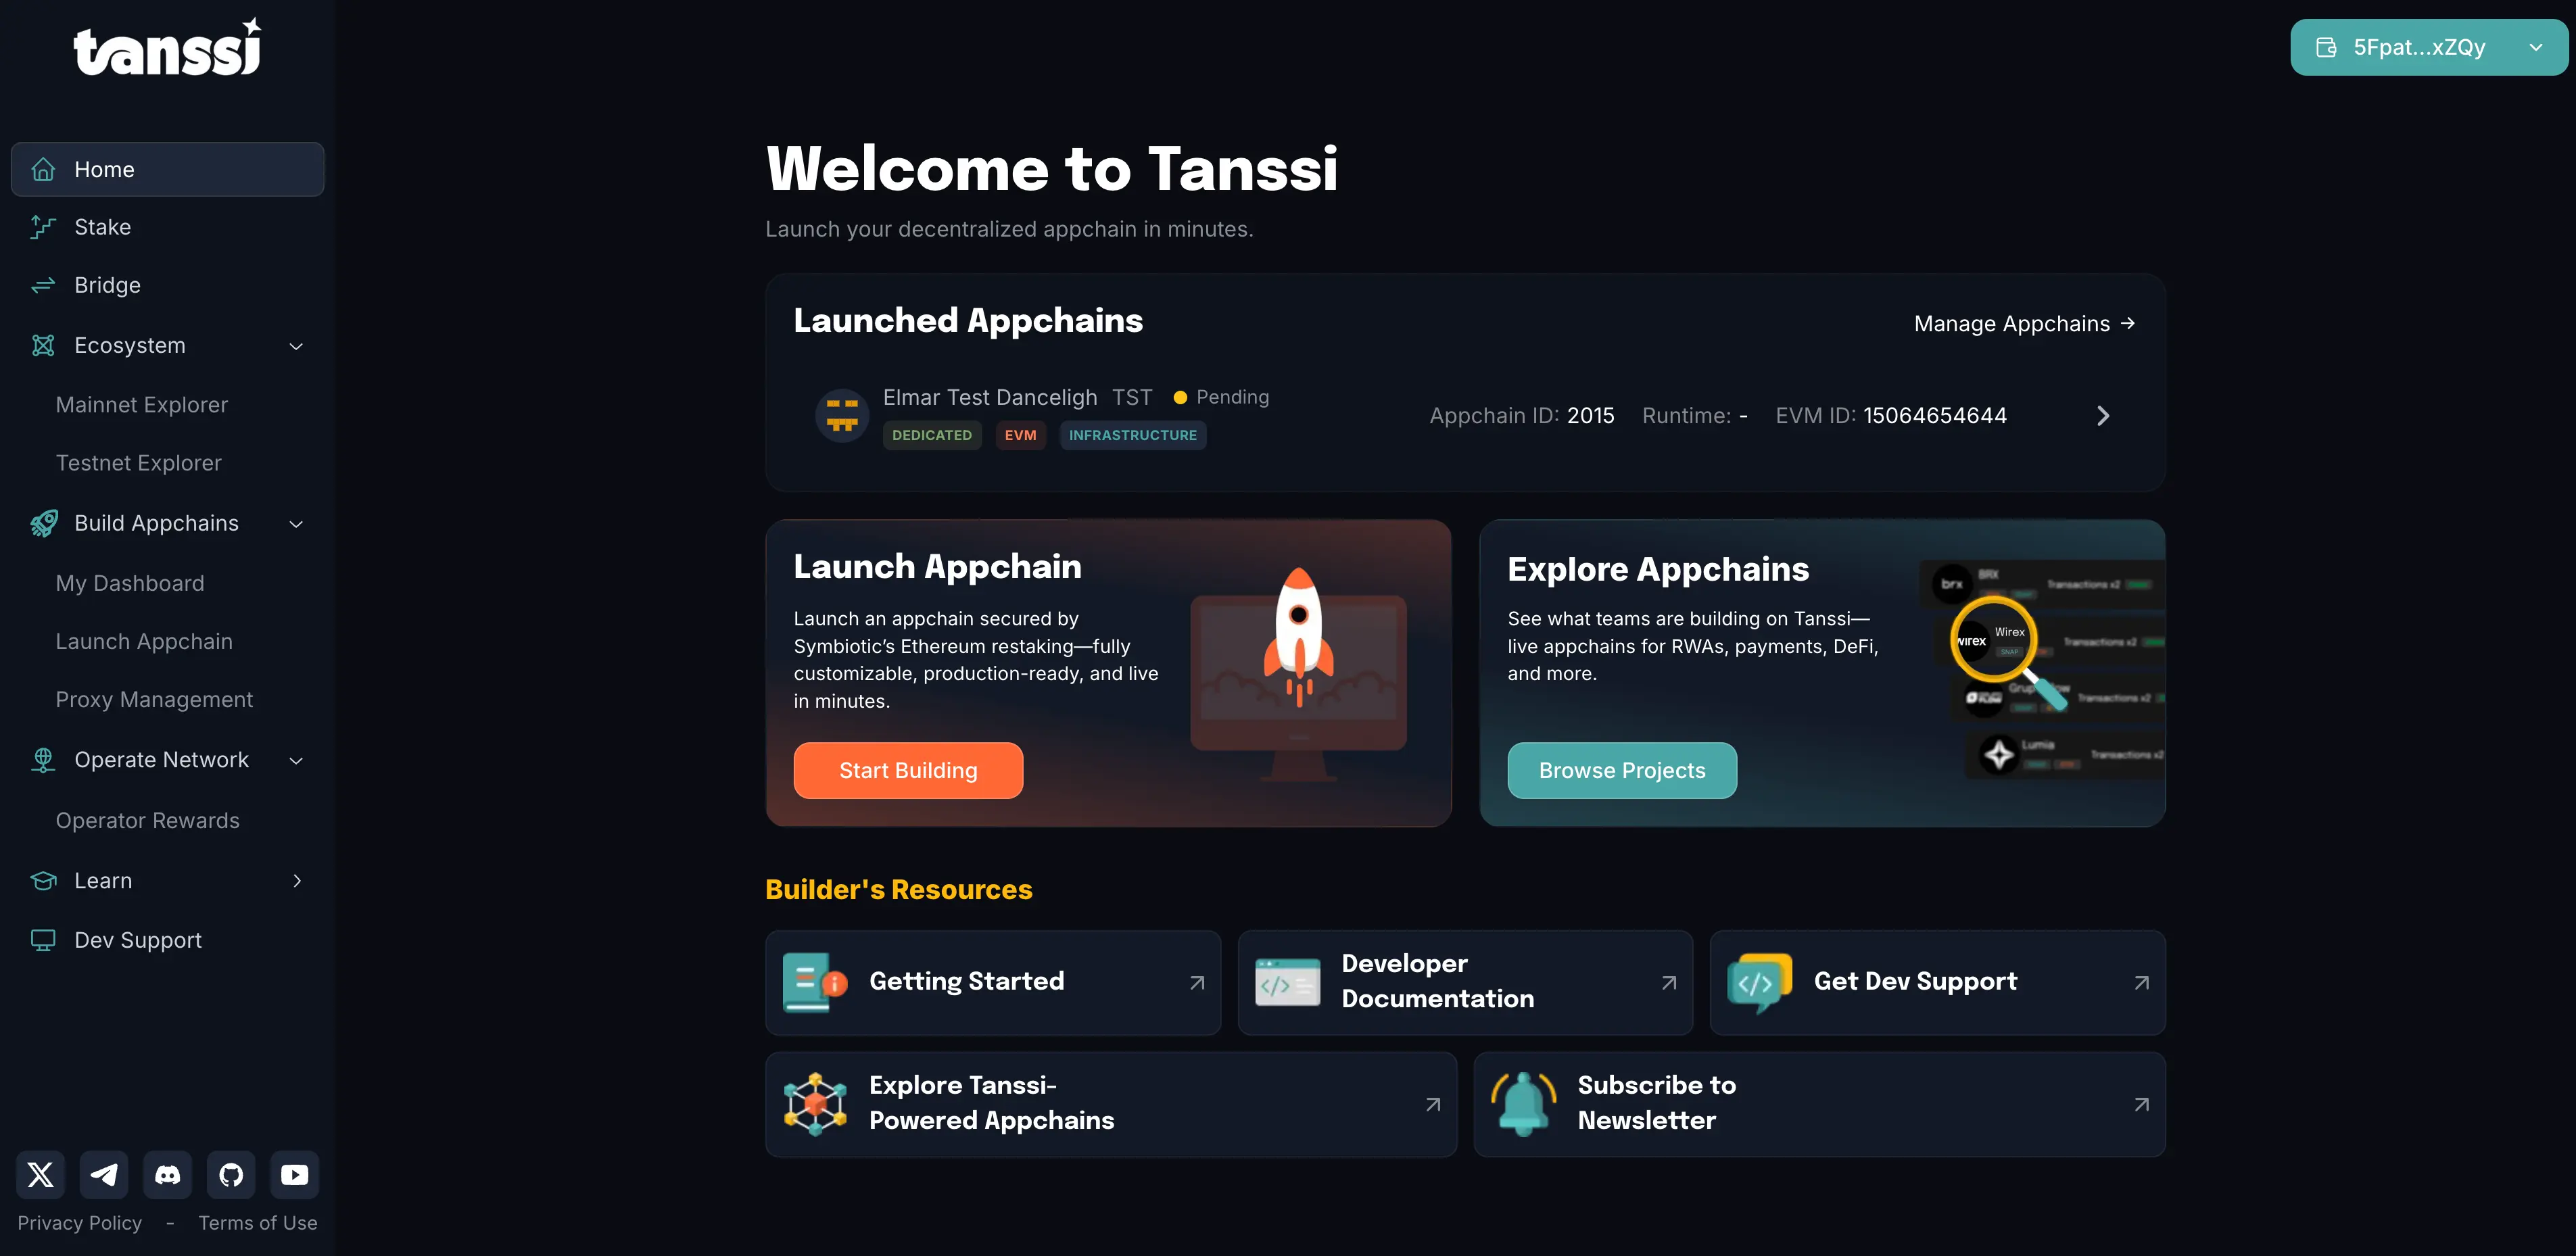This screenshot has height=1256, width=2576.
Task: Open the wallet account dropdown chevron
Action: click(2535, 47)
